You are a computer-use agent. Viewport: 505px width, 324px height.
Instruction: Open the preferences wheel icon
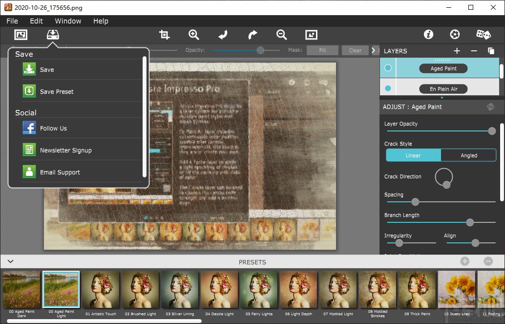coord(455,34)
